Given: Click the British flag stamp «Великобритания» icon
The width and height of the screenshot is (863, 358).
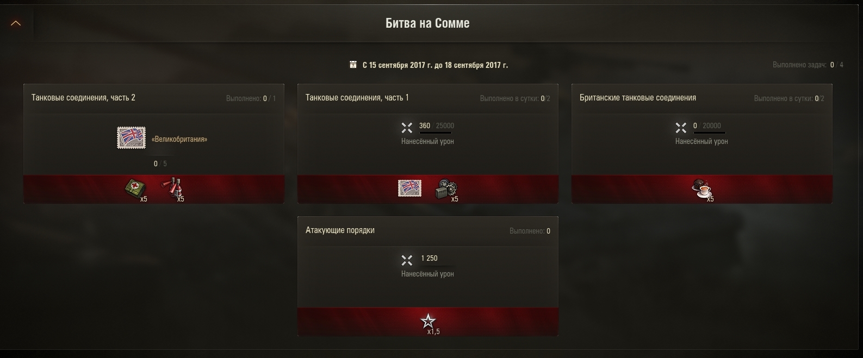Looking at the screenshot, I should tap(131, 138).
